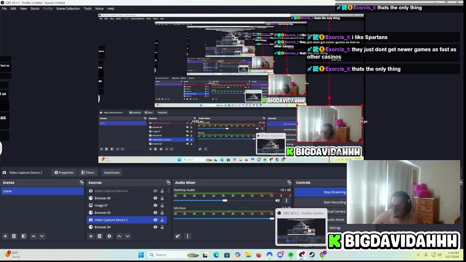This screenshot has width=466, height=262.
Task: Move selected source down in Sources list
Action: click(127, 236)
